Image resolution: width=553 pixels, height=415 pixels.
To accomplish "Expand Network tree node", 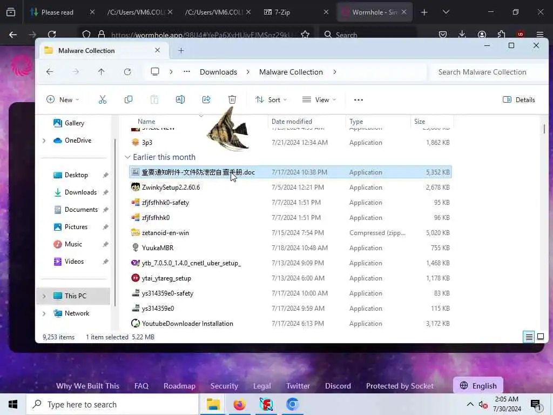I will click(44, 313).
